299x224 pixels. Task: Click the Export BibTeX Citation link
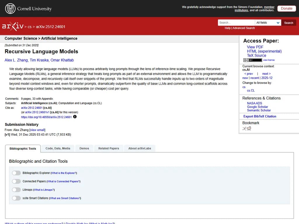click(x=260, y=116)
